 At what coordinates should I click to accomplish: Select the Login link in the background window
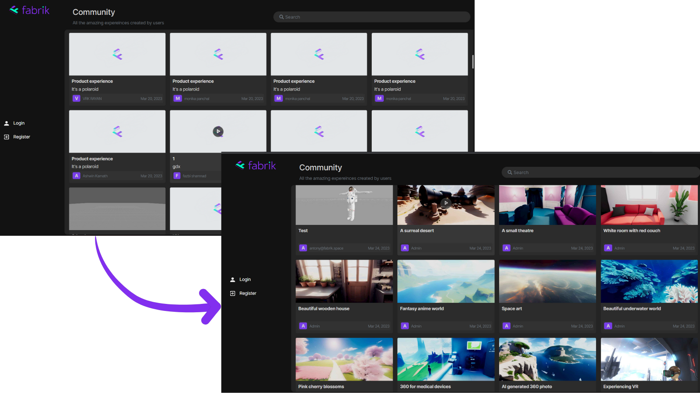[19, 123]
